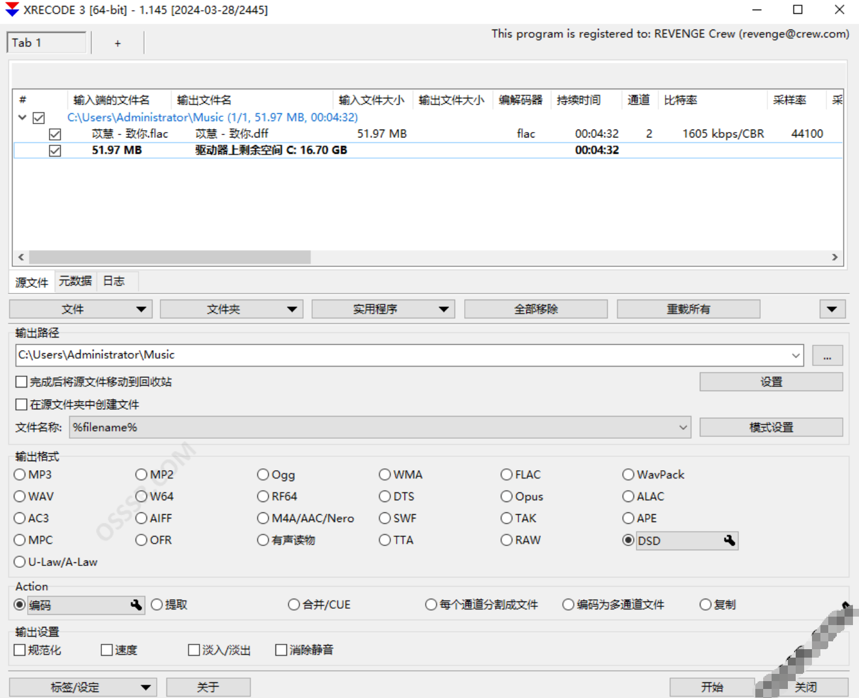The width and height of the screenshot is (859, 698).
Task: Click 关于 button
Action: tap(208, 687)
